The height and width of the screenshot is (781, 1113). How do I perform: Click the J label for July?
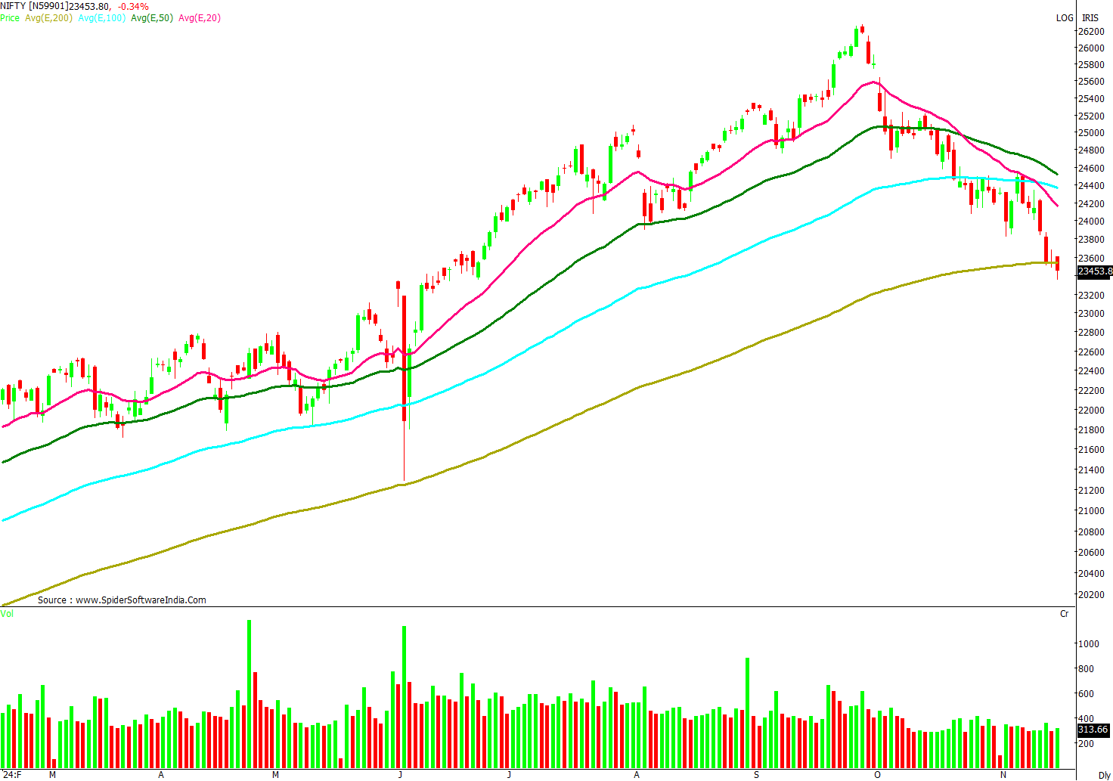point(509,775)
